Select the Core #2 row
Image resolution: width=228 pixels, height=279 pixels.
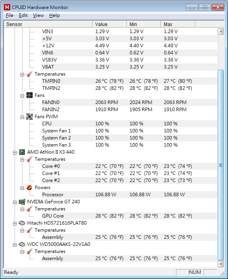coord(129,180)
